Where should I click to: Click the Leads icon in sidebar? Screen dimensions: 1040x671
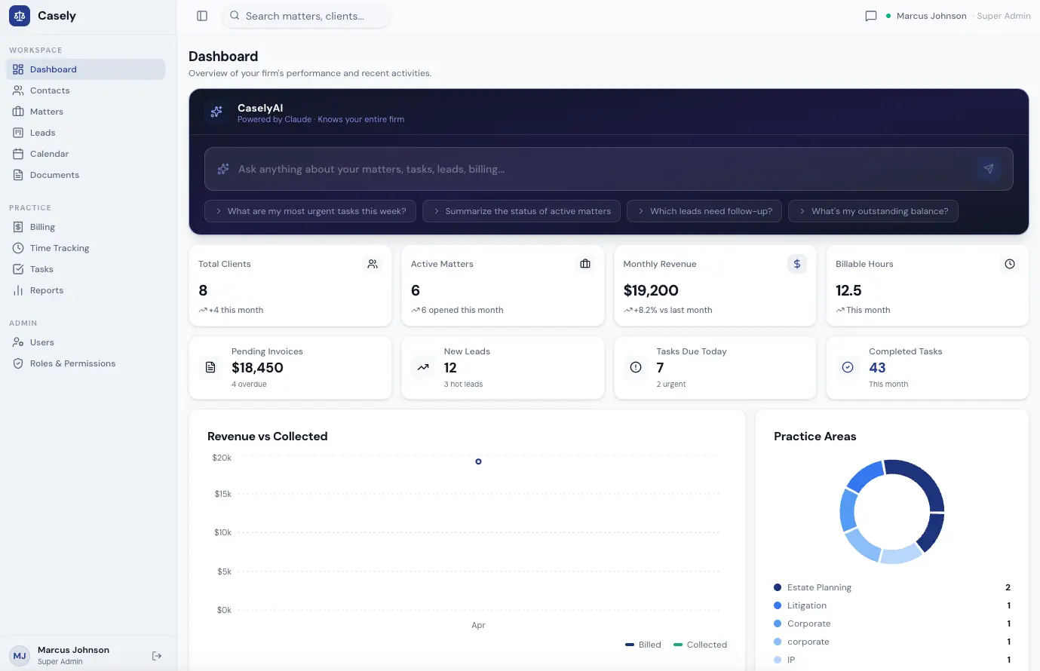pyautogui.click(x=18, y=133)
